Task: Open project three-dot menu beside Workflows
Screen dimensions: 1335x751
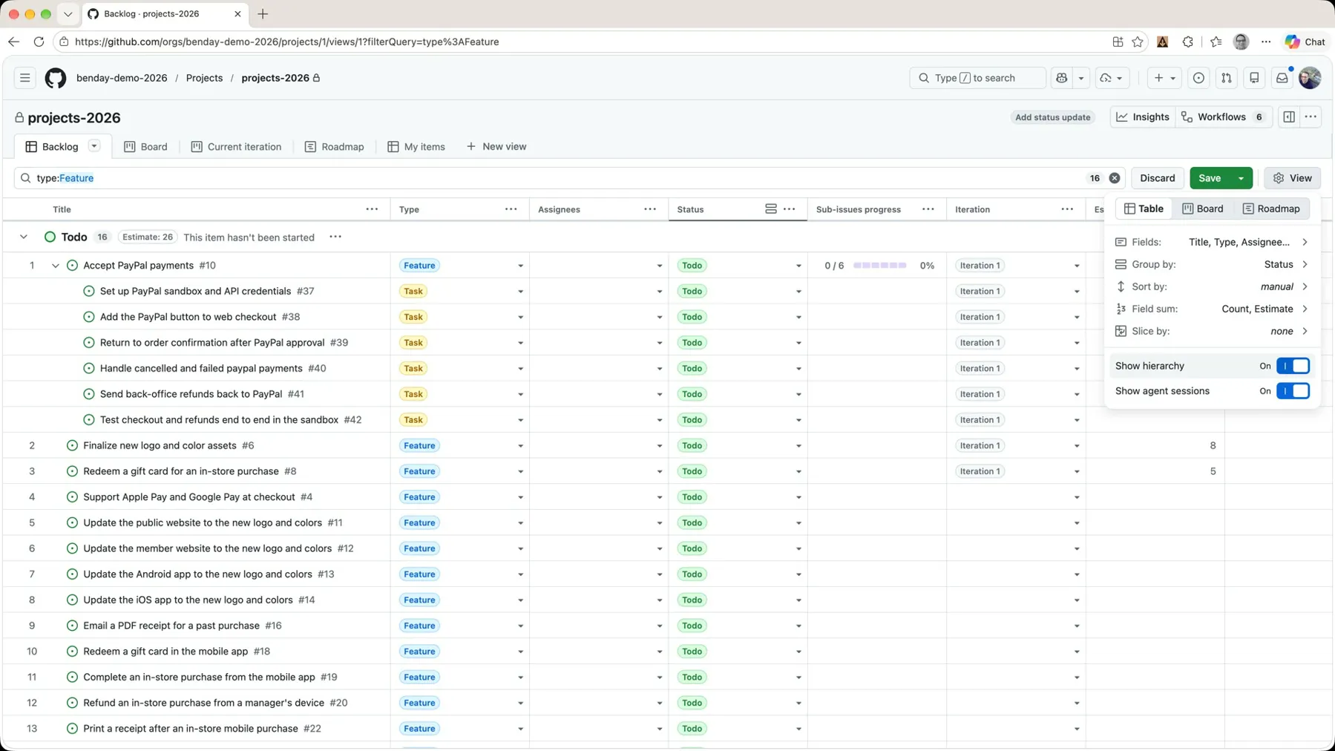Action: [1311, 117]
